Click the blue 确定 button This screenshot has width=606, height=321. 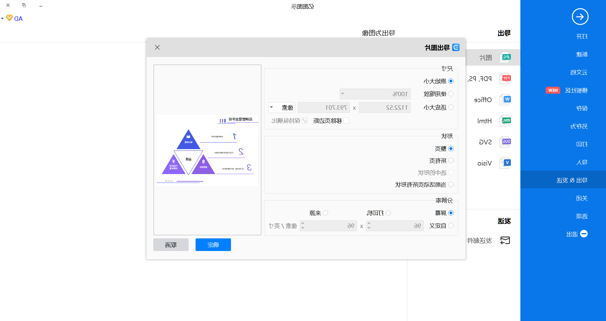pyautogui.click(x=213, y=245)
